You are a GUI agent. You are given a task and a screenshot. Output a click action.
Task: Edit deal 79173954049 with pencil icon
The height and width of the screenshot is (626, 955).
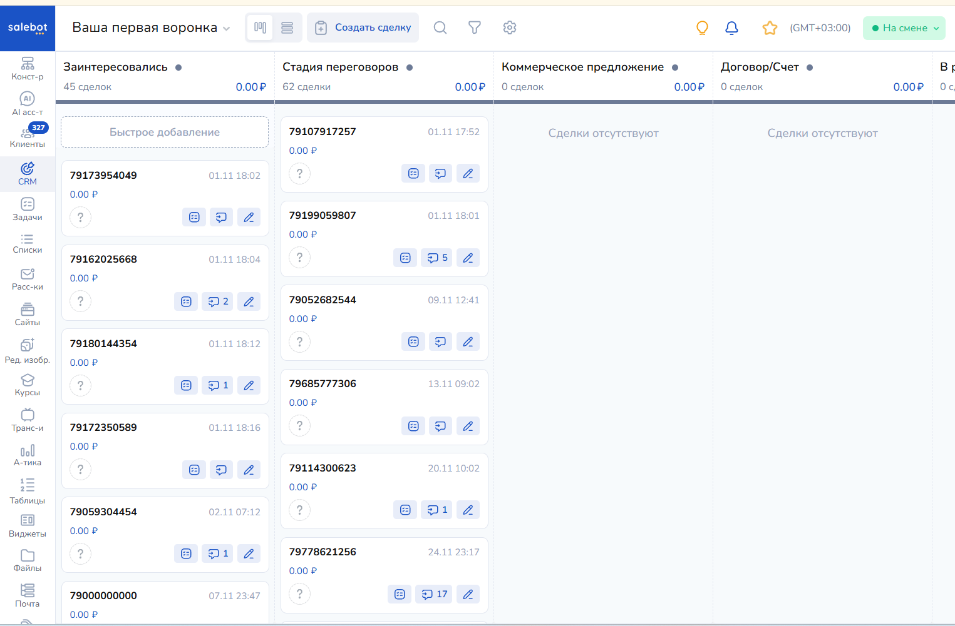coord(249,217)
